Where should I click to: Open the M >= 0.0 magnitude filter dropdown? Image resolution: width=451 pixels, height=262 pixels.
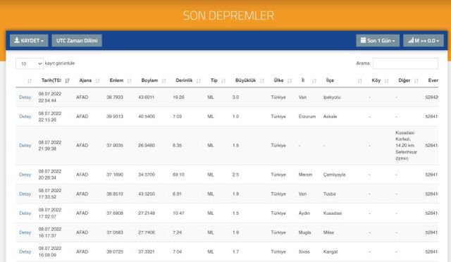point(423,41)
